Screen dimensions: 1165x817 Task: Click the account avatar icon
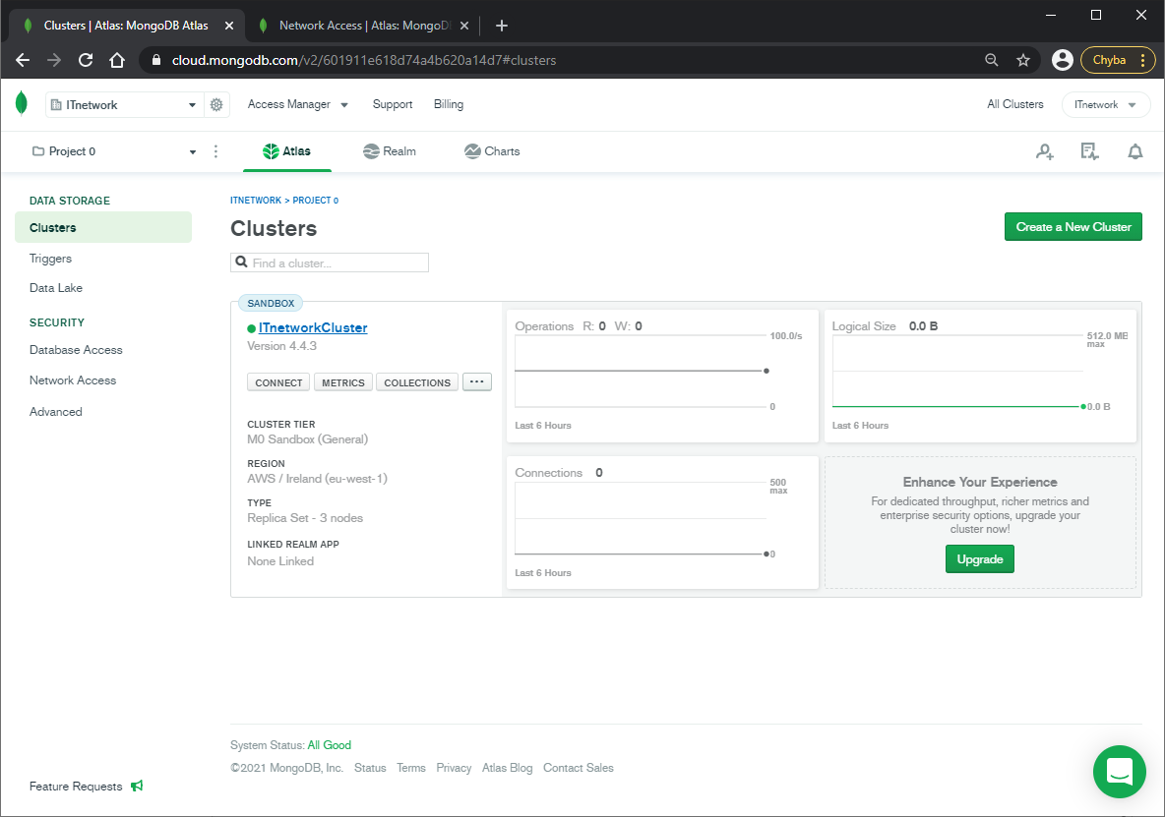(x=1062, y=60)
